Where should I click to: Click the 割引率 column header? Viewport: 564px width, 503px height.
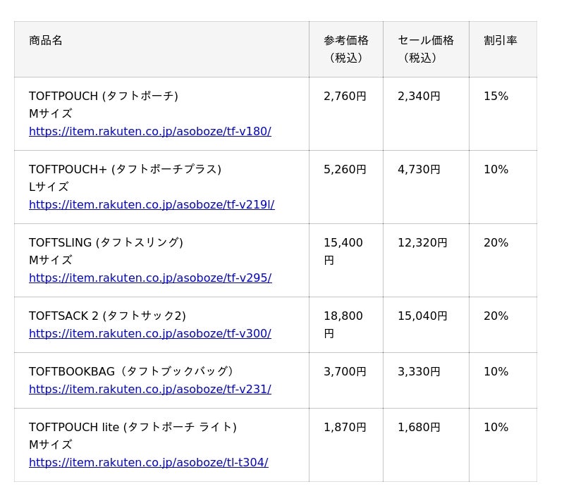501,40
